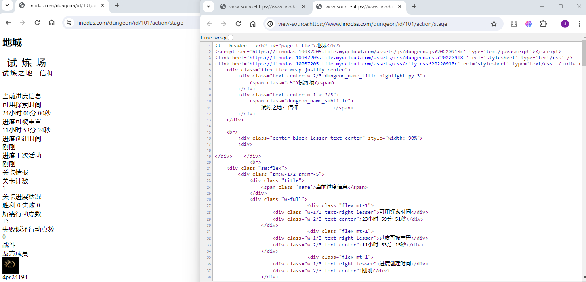Bookmark the view-source page with the star
The image size is (586, 282).
tap(494, 24)
